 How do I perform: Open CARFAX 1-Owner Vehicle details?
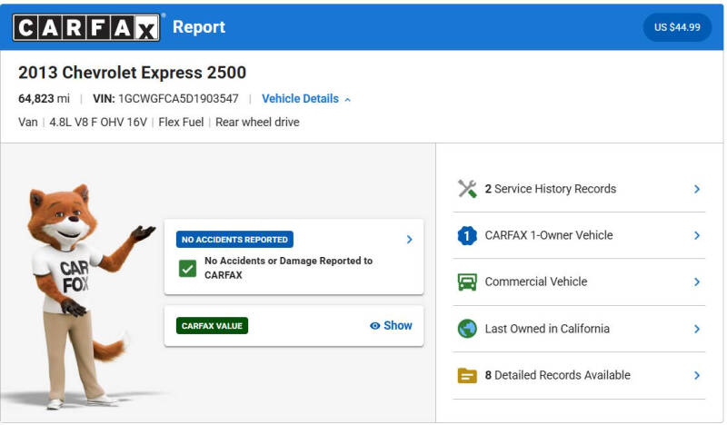coord(549,235)
